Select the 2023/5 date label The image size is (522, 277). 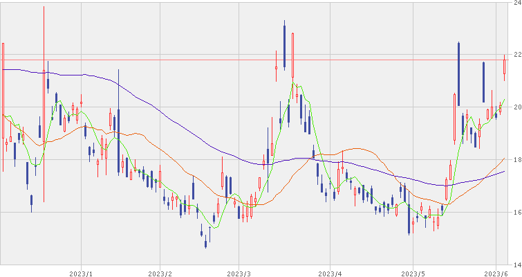413,274
